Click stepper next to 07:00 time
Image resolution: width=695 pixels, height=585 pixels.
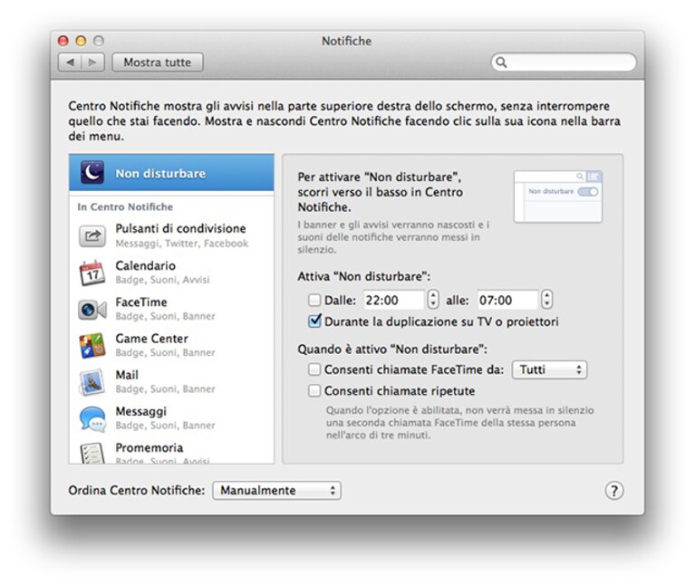point(546,300)
